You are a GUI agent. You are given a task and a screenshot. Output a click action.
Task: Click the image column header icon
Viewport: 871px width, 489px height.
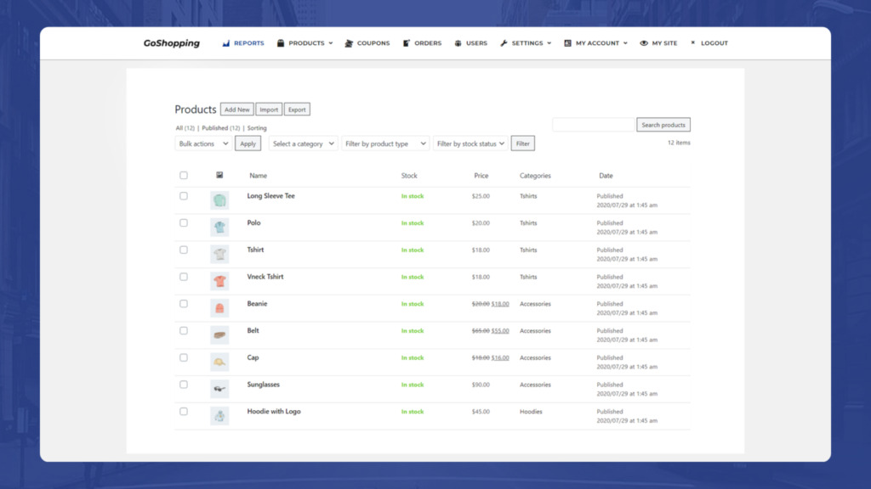pos(219,175)
